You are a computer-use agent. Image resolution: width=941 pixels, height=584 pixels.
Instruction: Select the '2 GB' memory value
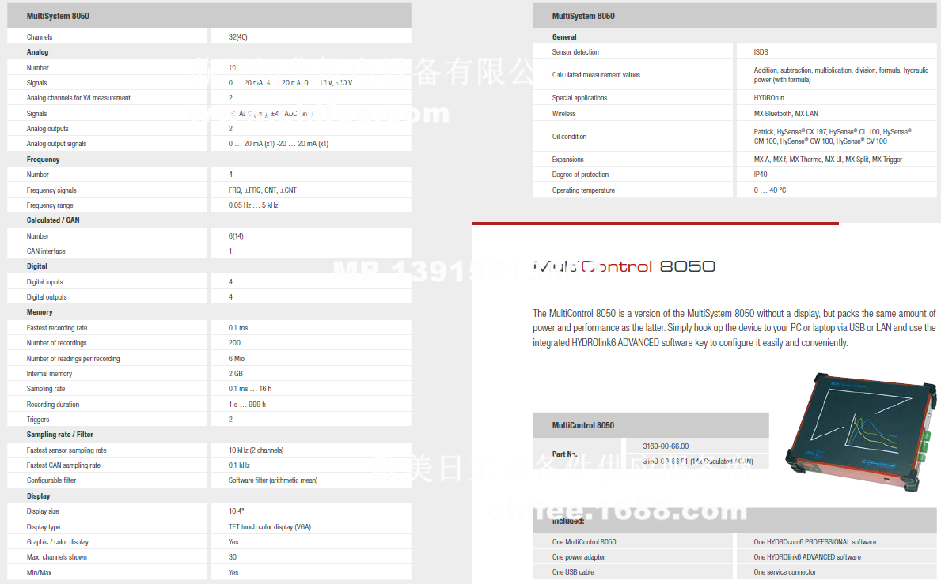tap(235, 374)
